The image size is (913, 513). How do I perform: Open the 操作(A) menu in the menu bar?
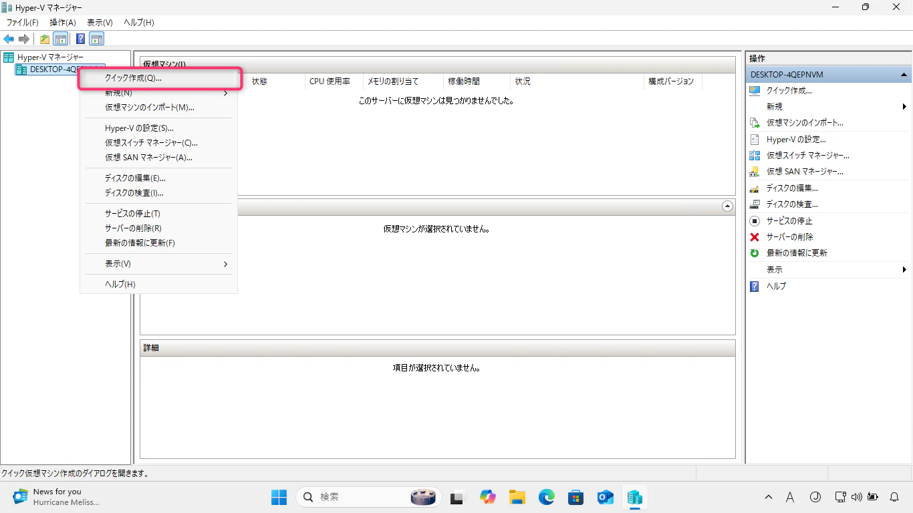[63, 22]
